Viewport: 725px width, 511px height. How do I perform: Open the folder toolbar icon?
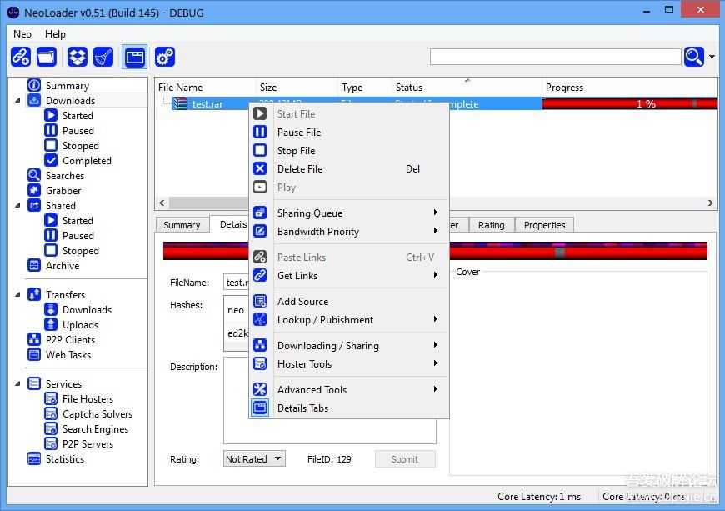pyautogui.click(x=47, y=57)
